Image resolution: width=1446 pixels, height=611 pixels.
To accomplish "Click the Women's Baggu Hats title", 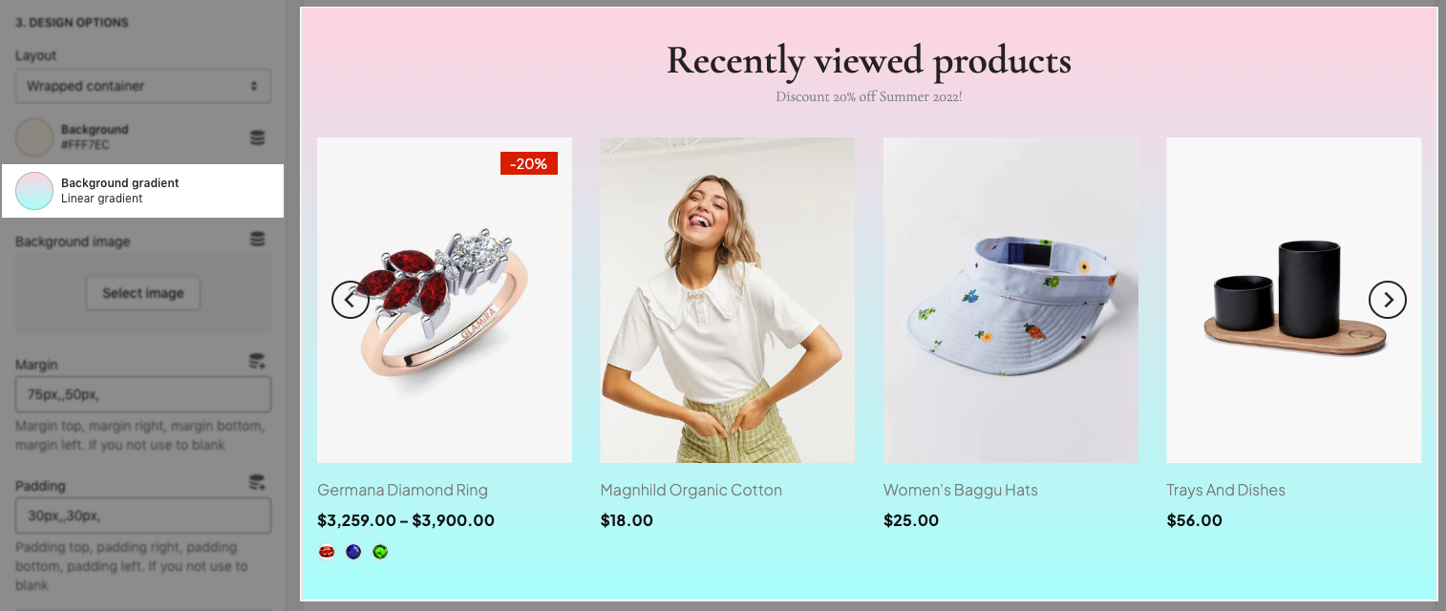I will pos(960,490).
